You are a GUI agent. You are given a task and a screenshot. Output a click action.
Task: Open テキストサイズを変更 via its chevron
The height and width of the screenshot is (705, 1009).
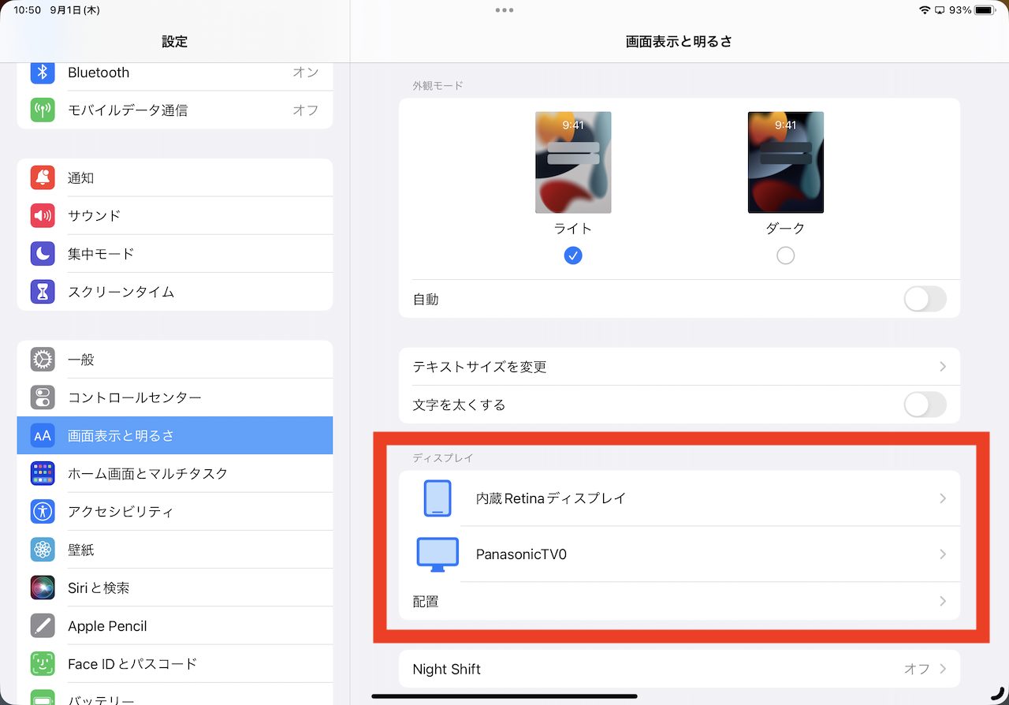pyautogui.click(x=943, y=367)
